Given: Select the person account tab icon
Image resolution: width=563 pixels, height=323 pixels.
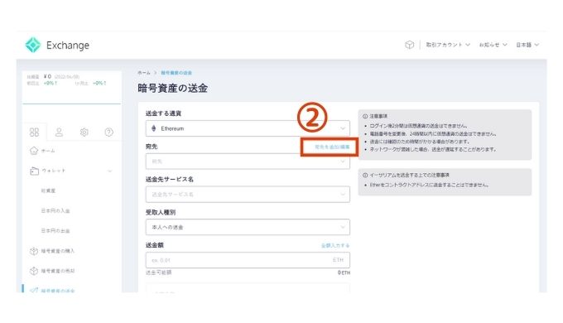Looking at the screenshot, I should coord(59,133).
